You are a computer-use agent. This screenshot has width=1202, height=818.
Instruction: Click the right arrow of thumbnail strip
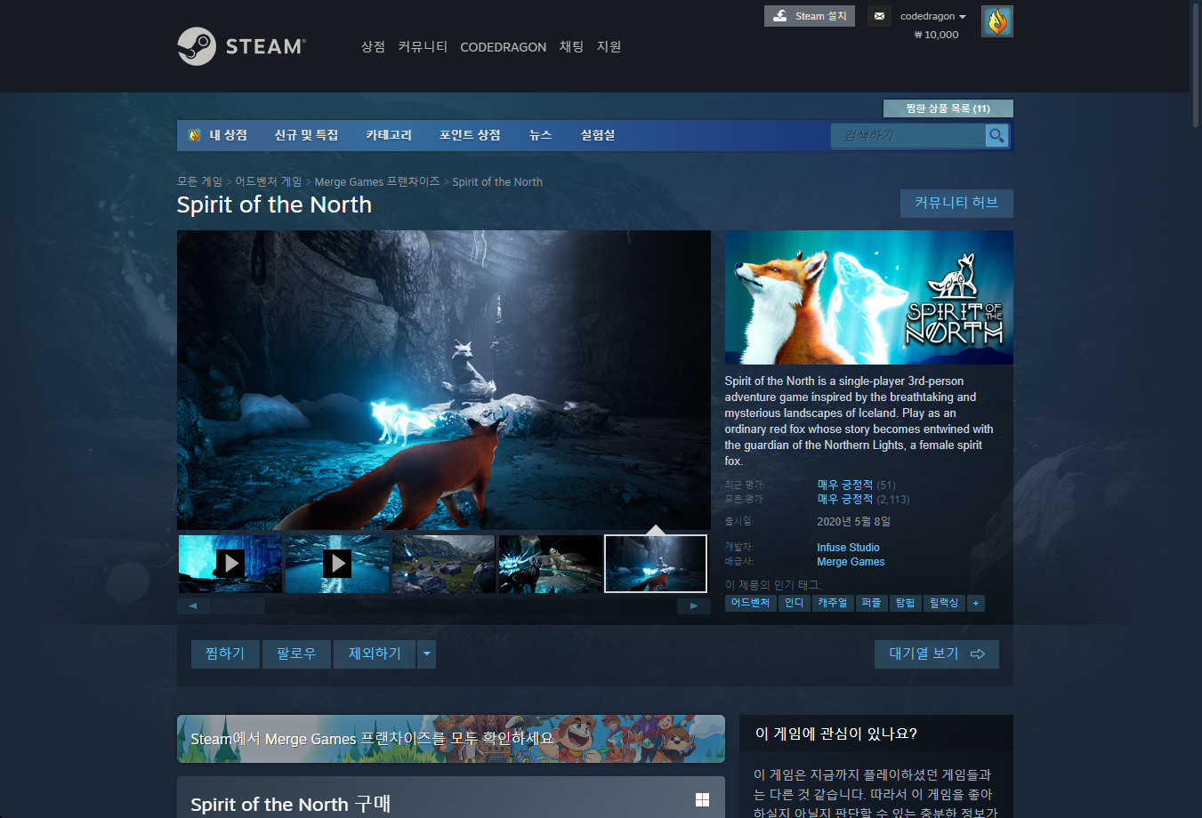click(x=694, y=606)
